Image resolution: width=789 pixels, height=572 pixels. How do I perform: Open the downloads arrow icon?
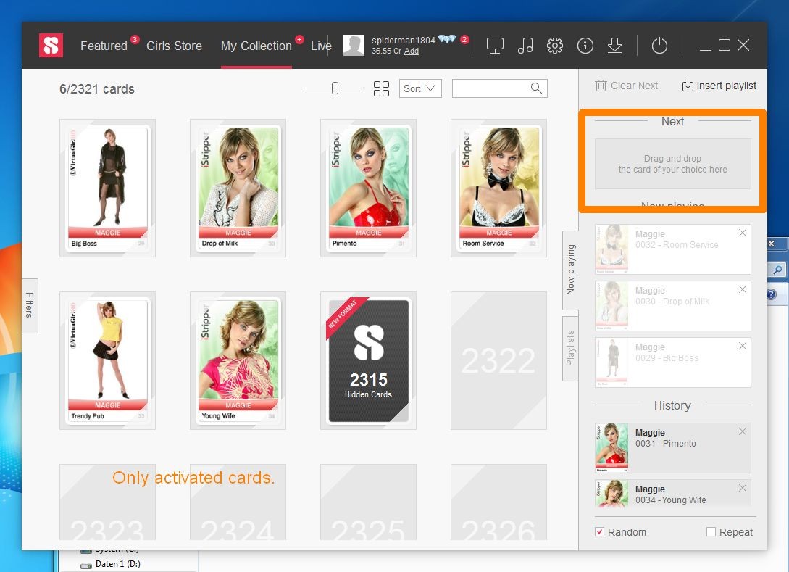tap(614, 46)
